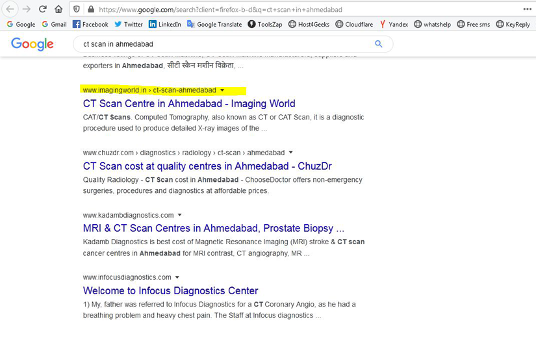536x341 pixels.
Task: Open page actions three-dot menu
Action: [528, 9]
